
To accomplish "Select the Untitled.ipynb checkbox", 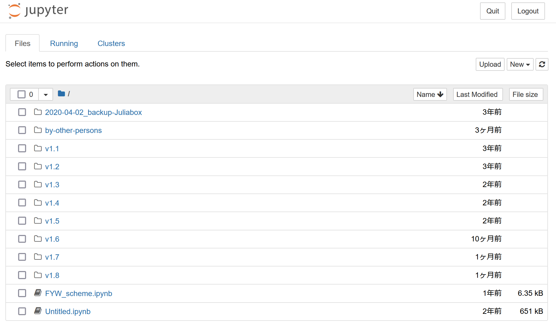I will click(22, 311).
